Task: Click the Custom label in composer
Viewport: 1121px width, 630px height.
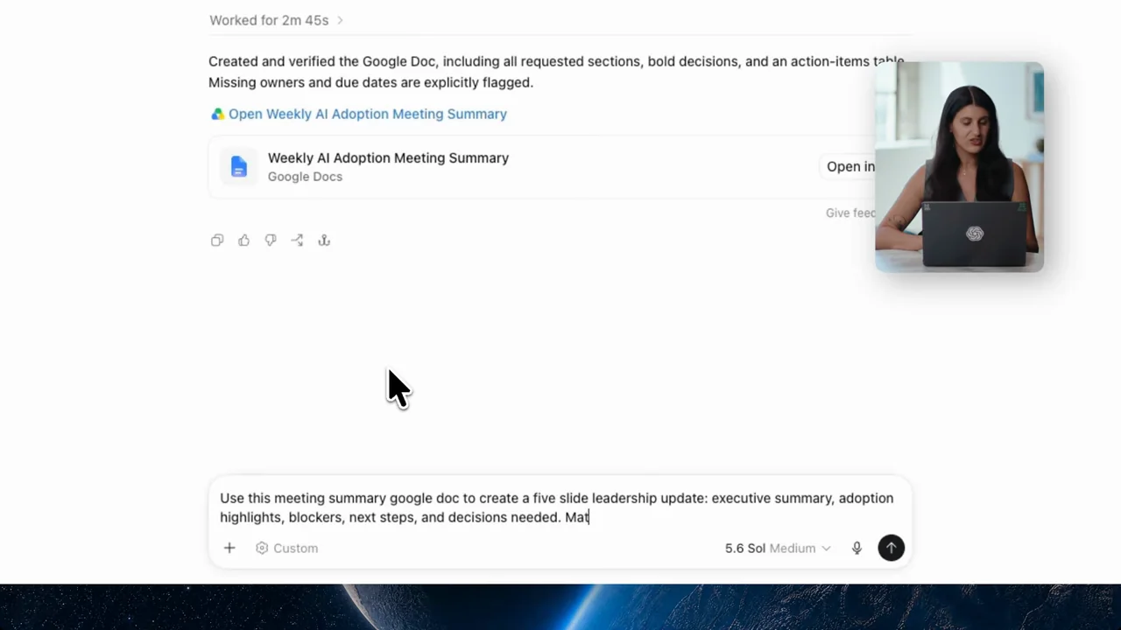Action: click(295, 548)
